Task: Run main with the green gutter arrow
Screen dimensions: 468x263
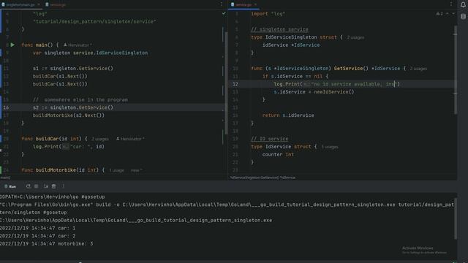Action: 12,45
